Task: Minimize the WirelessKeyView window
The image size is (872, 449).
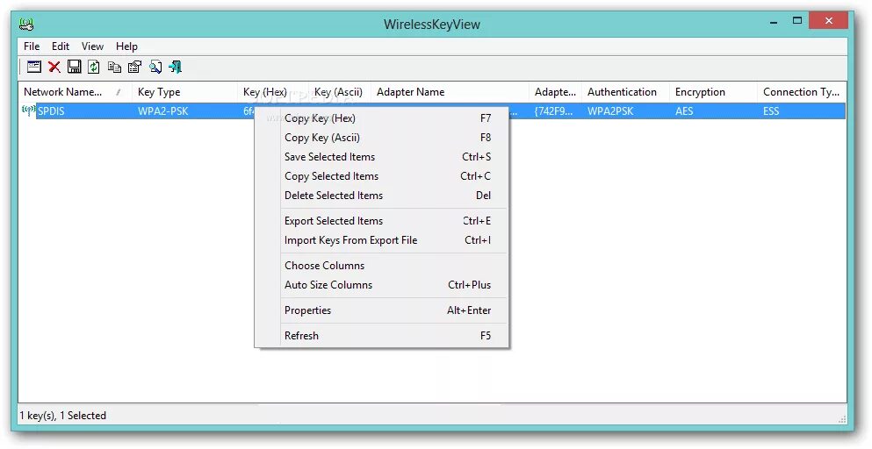Action: tap(774, 22)
